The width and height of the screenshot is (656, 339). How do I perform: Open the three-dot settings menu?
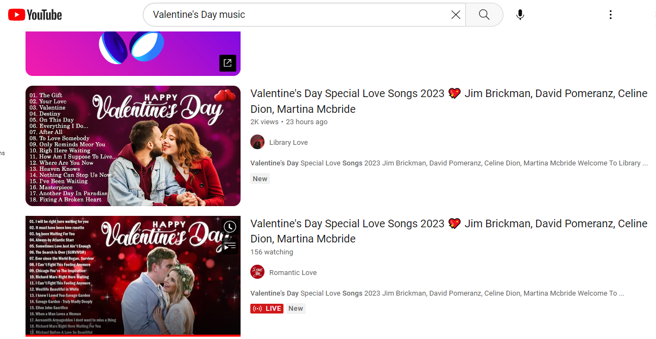tap(610, 15)
